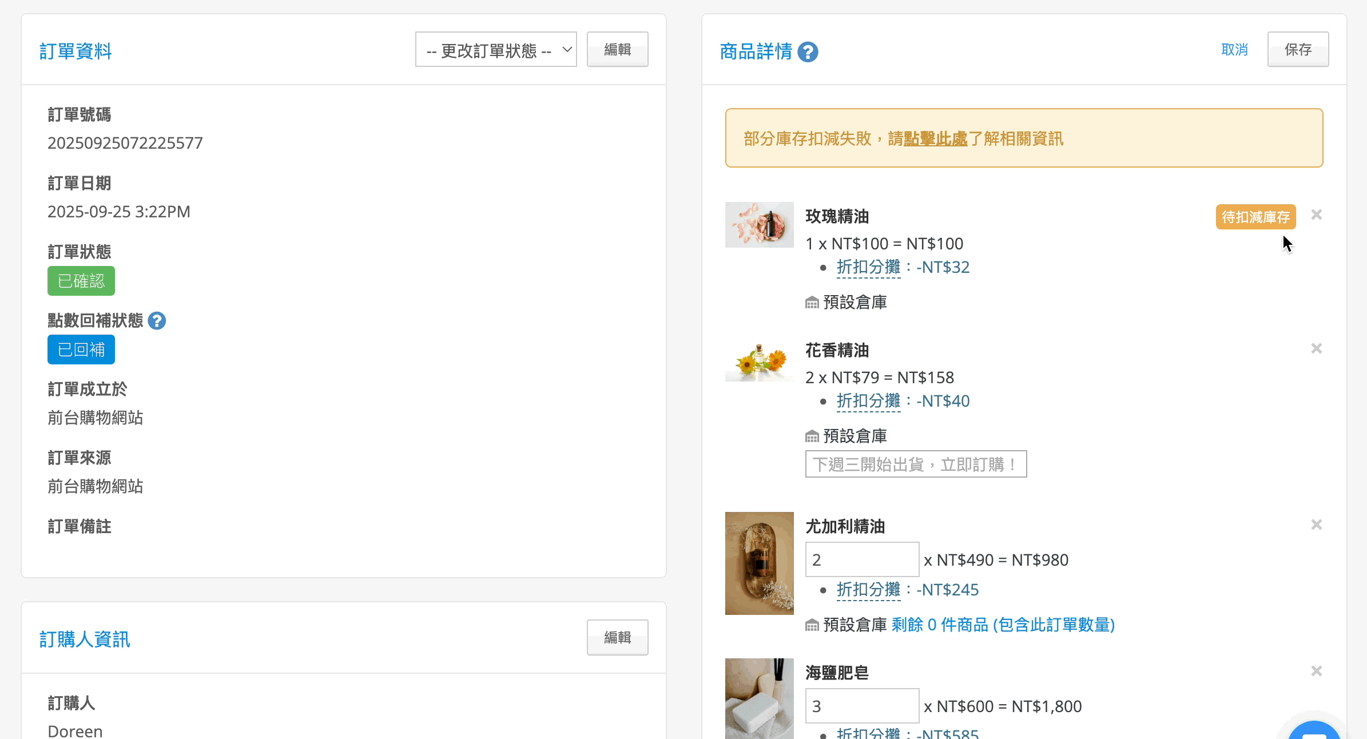Click the 尤加利精油 quantity input field

[862, 559]
